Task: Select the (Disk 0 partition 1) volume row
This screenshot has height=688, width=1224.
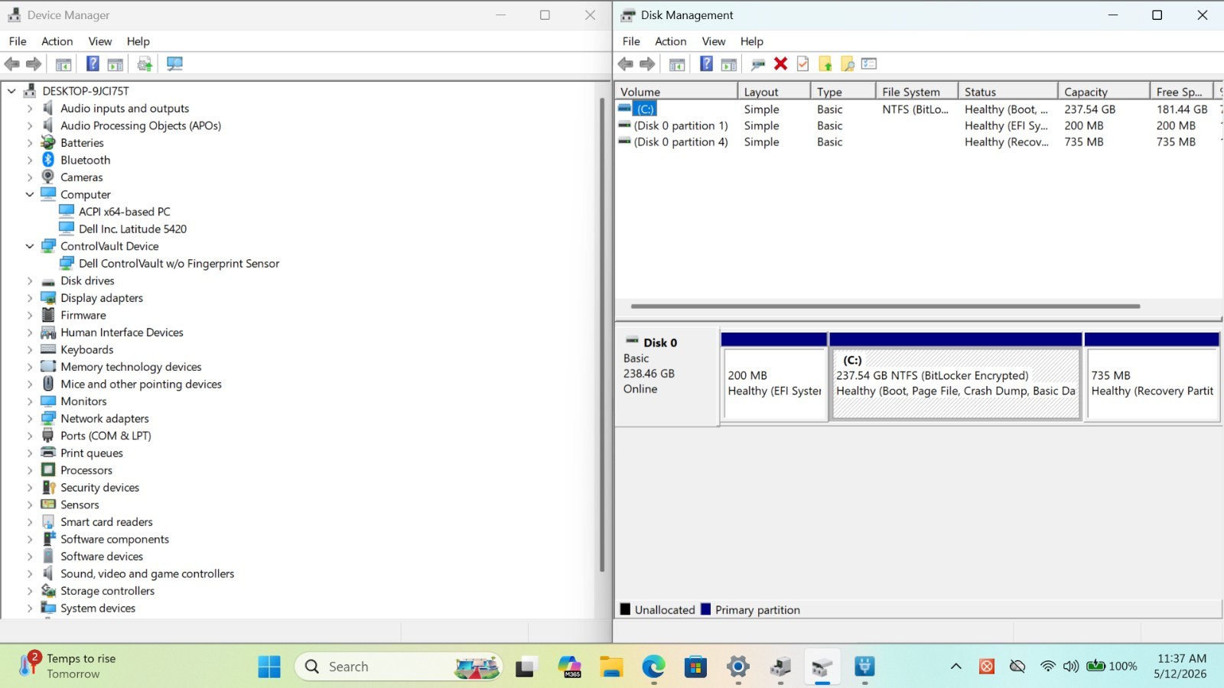Action: [918, 126]
